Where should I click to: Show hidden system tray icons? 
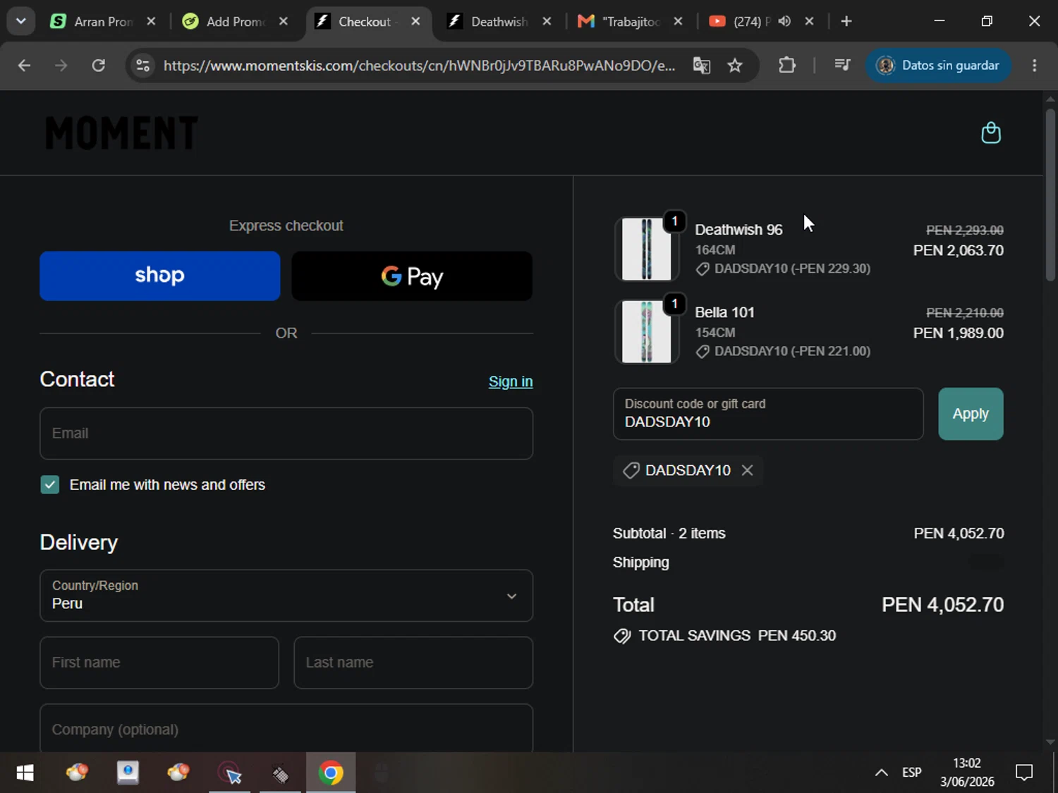882,773
